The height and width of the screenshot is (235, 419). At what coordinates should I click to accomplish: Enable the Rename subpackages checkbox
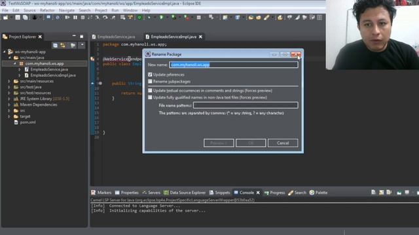click(150, 82)
